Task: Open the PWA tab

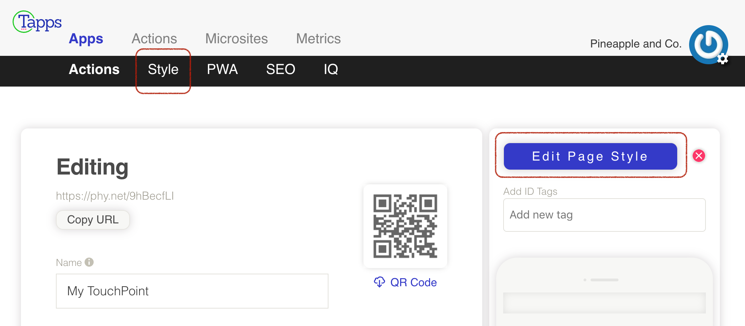Action: click(x=222, y=69)
